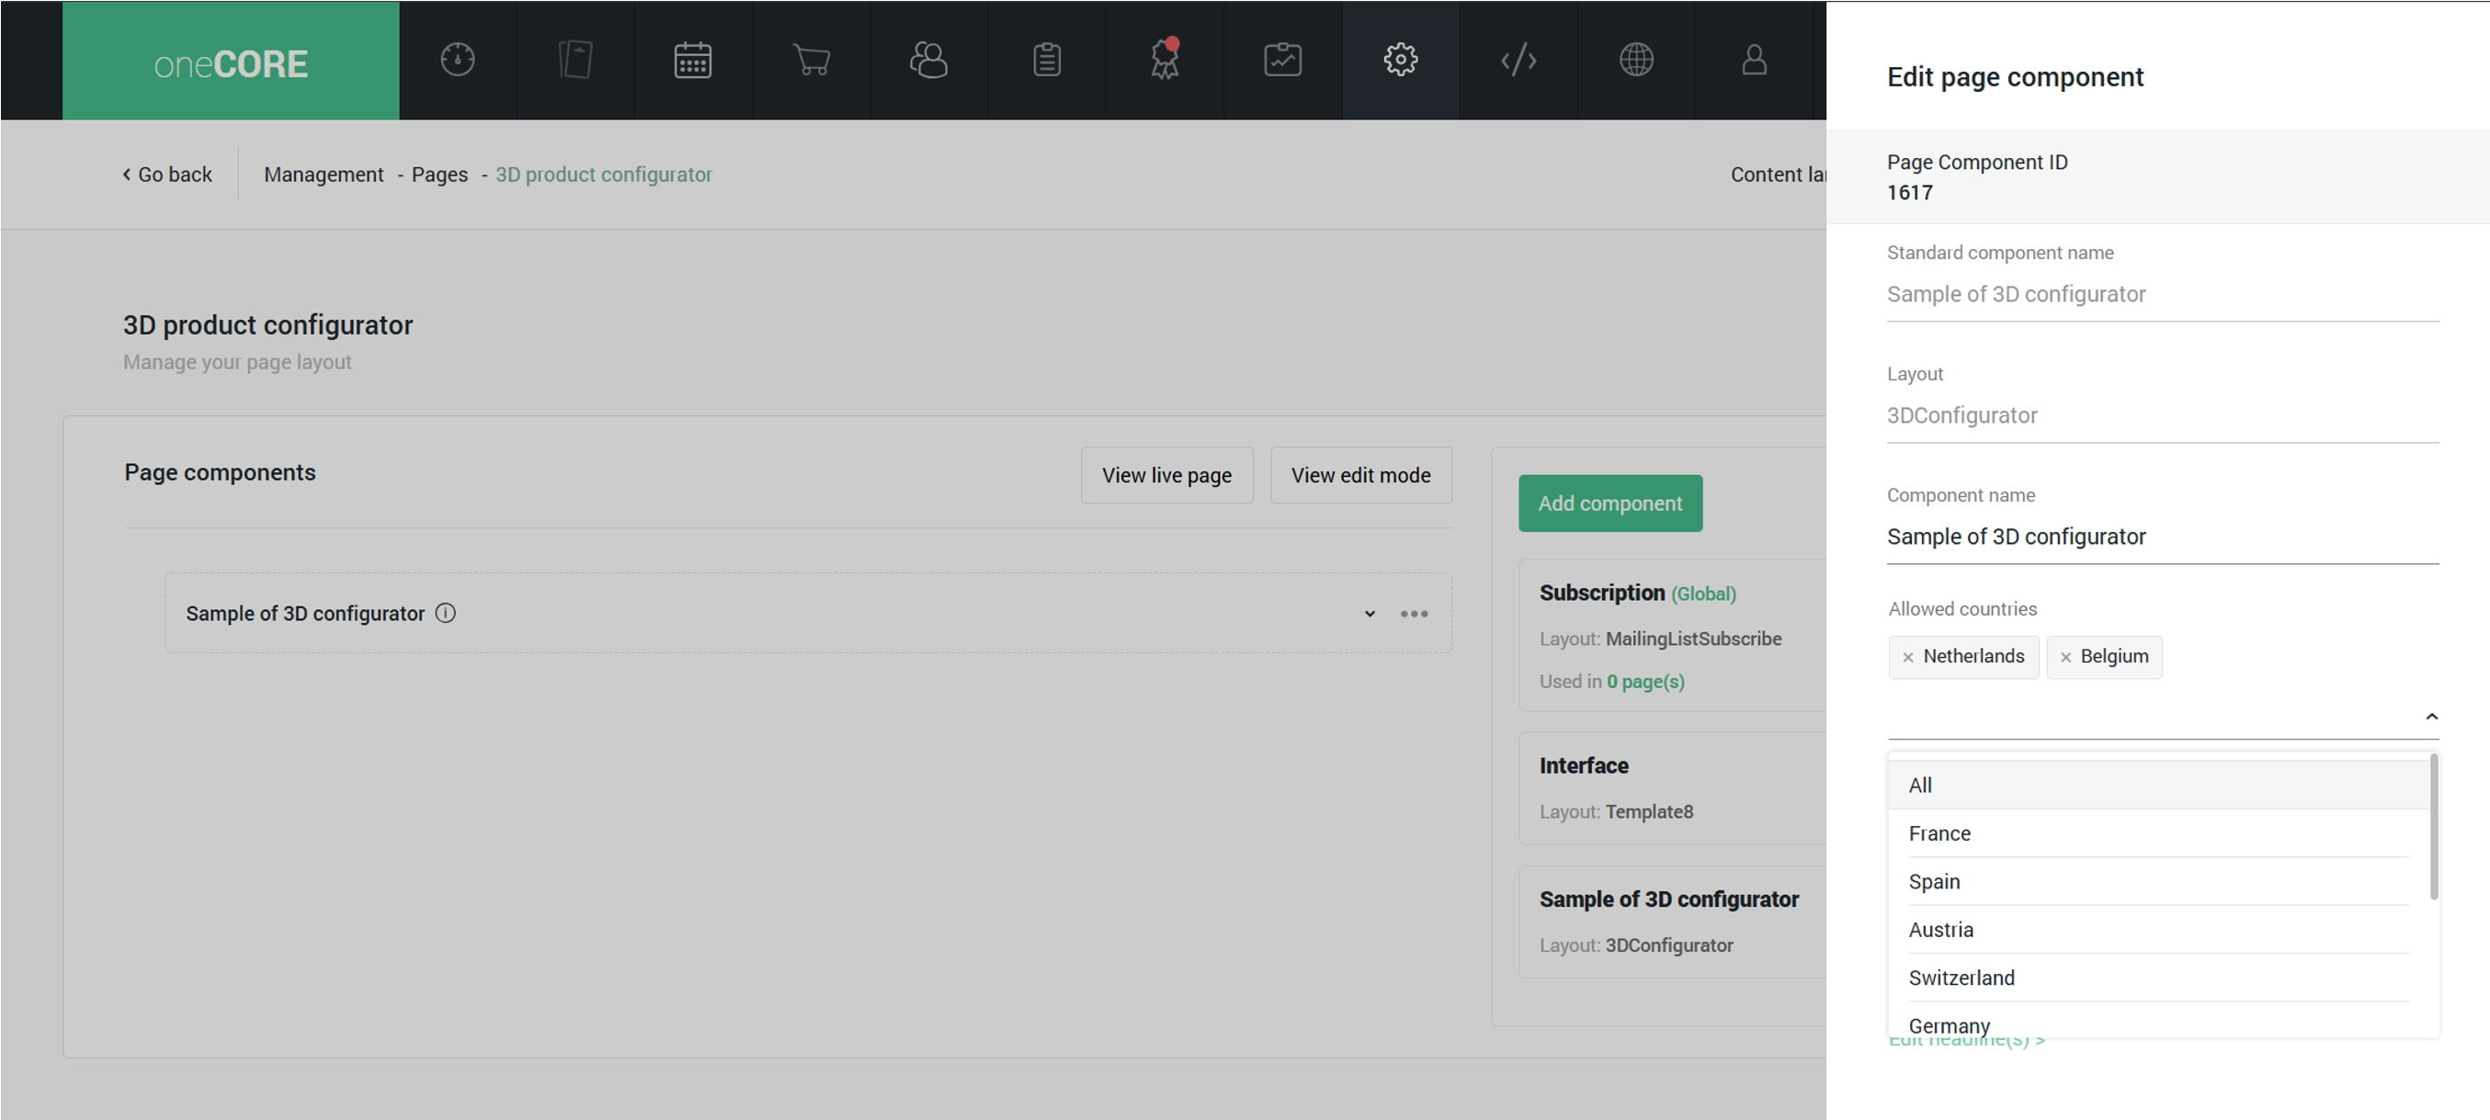This screenshot has height=1120, width=2490.
Task: Remove Netherlands from allowed countries
Action: [1907, 657]
